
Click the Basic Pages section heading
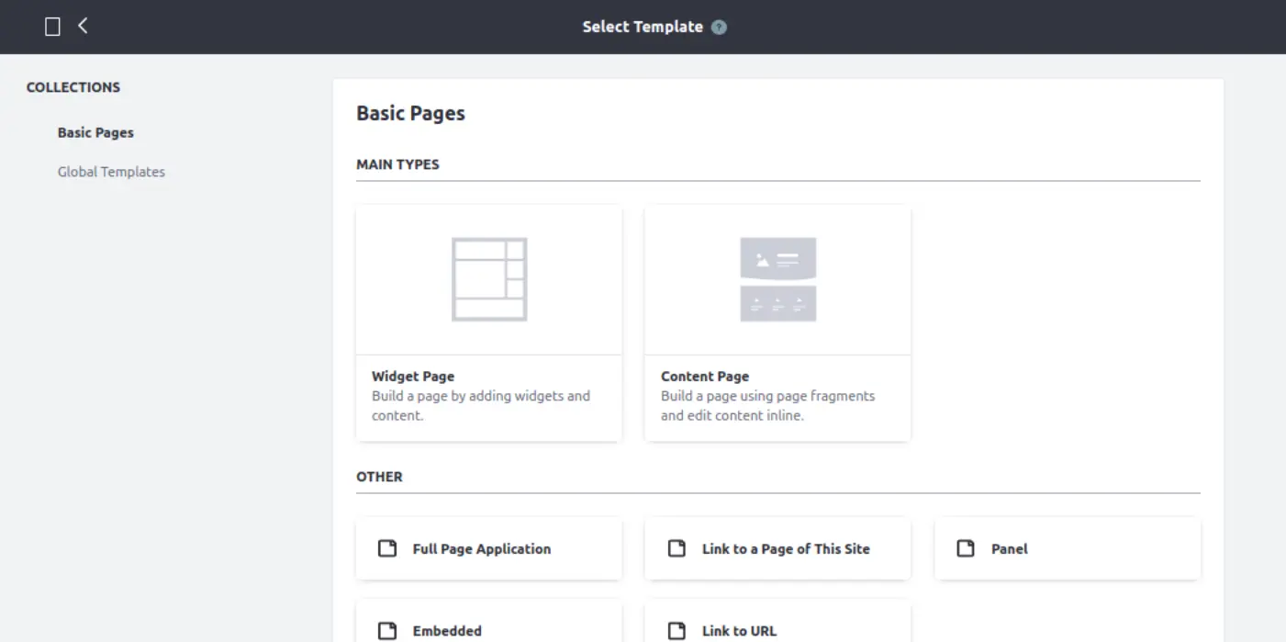point(410,113)
